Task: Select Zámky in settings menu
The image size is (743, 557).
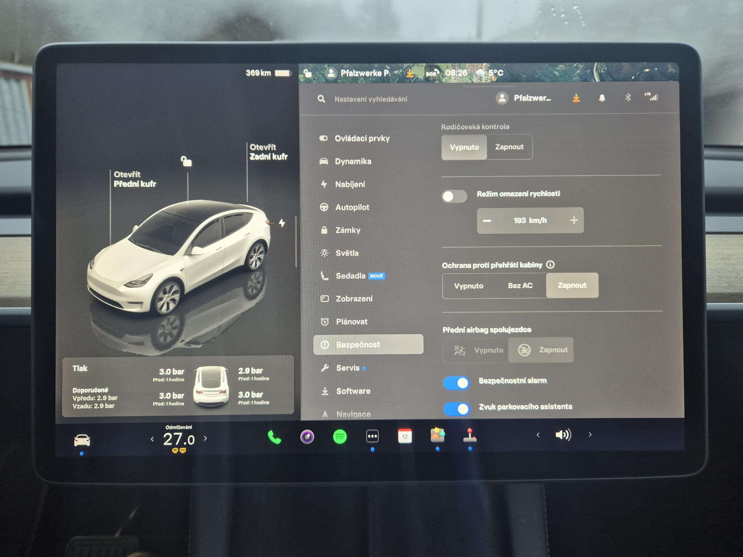Action: pos(348,230)
